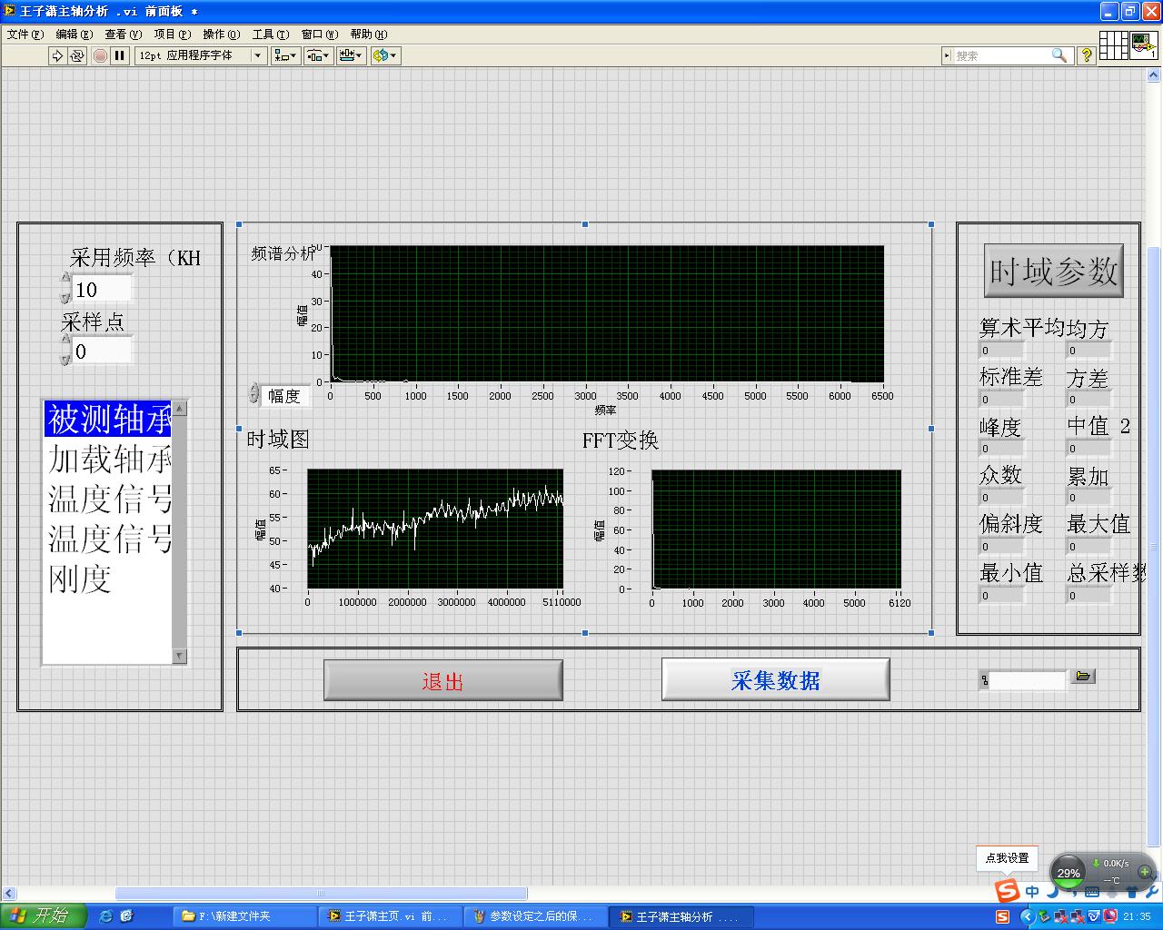Open the Distribute Objects tool
The width and height of the screenshot is (1163, 930).
(318, 55)
